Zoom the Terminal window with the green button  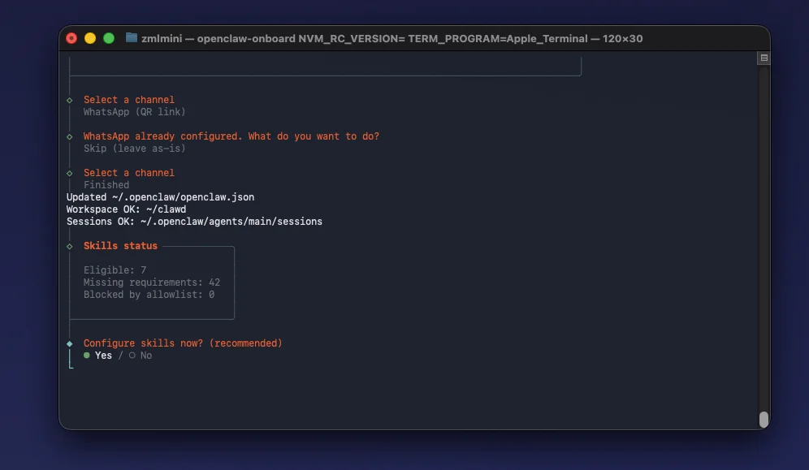109,39
